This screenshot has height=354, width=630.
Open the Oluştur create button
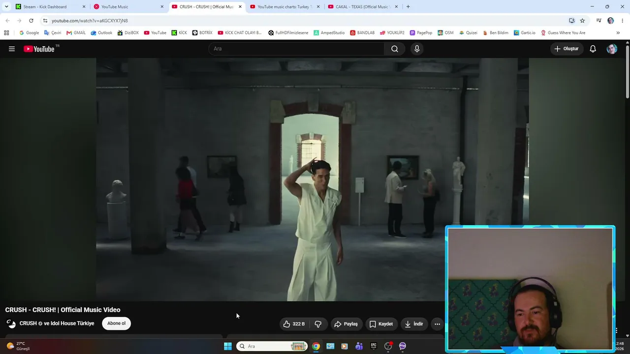pos(567,49)
